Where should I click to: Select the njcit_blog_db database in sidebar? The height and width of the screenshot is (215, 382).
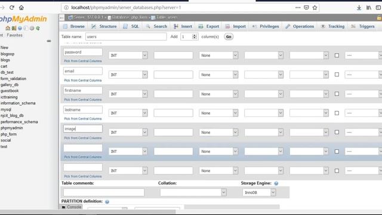click(x=12, y=115)
